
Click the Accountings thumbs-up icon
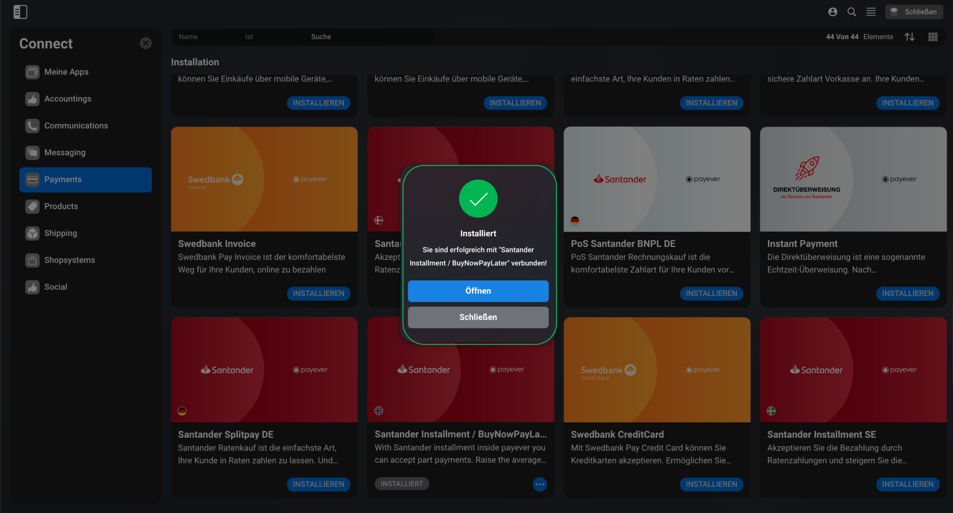click(32, 99)
